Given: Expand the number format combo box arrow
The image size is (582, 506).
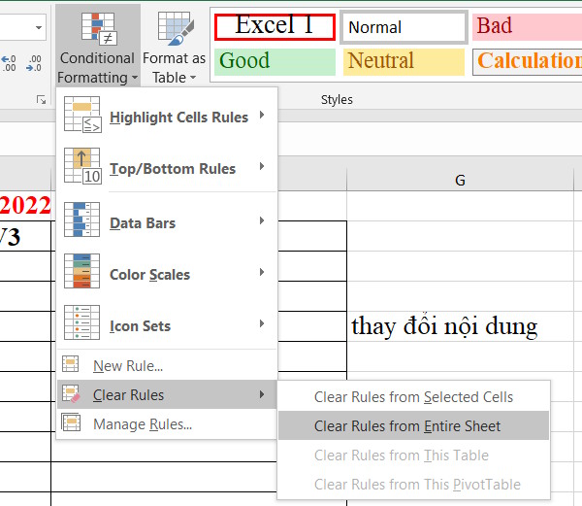Looking at the screenshot, I should click(x=39, y=27).
